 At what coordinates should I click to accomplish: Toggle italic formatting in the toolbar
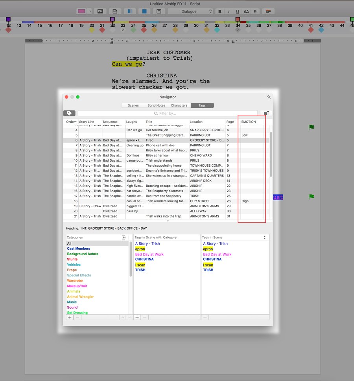(x=229, y=11)
